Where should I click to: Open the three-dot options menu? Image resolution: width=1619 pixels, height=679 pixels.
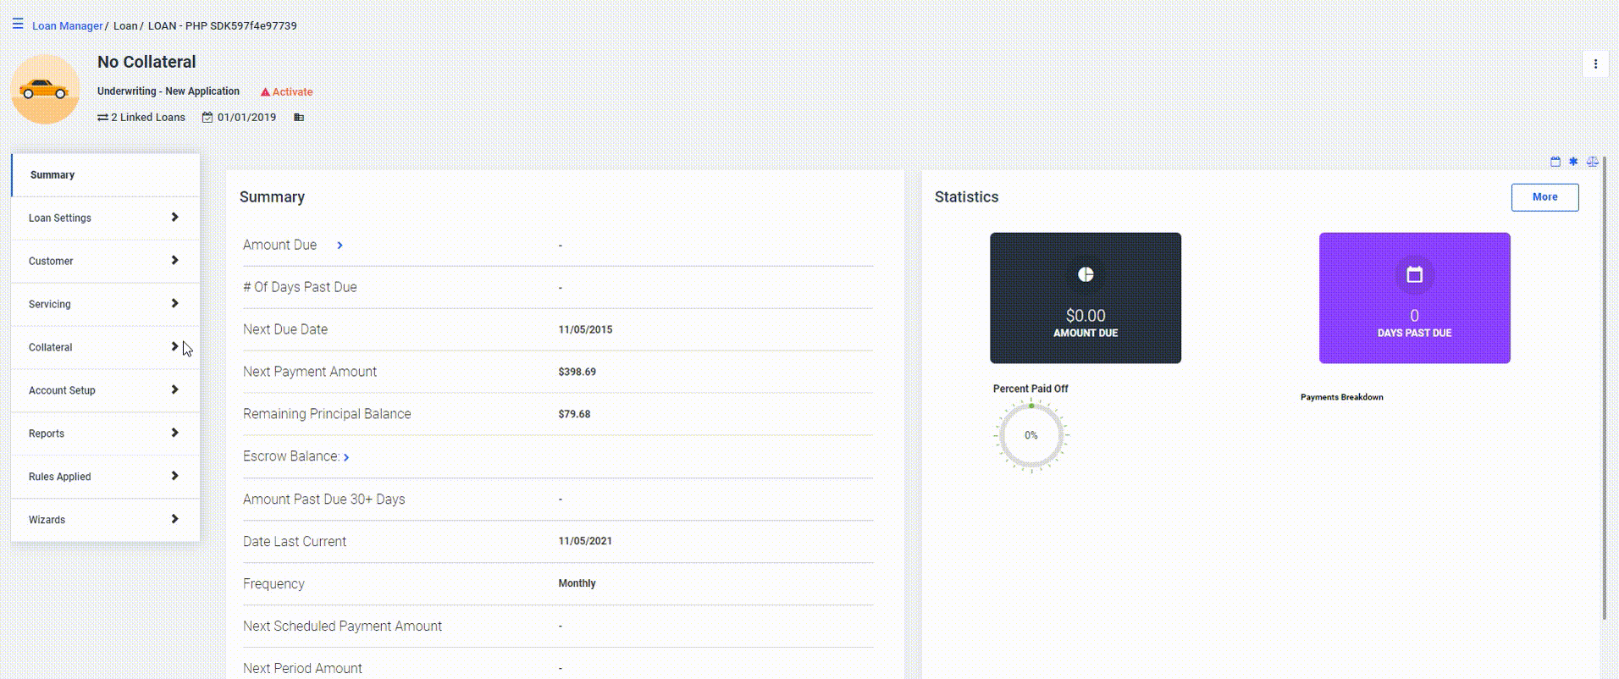(1595, 63)
